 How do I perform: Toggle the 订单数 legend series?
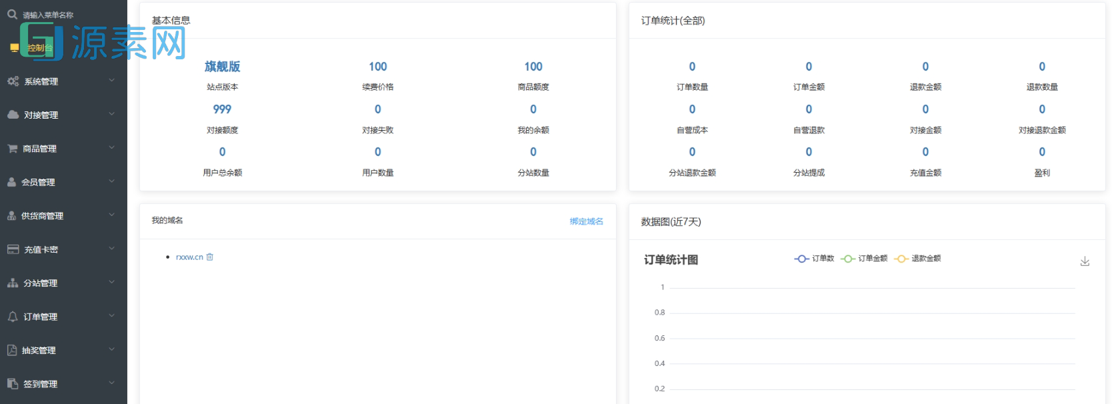point(815,259)
